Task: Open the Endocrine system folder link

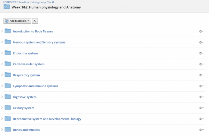Action: pos(25,53)
